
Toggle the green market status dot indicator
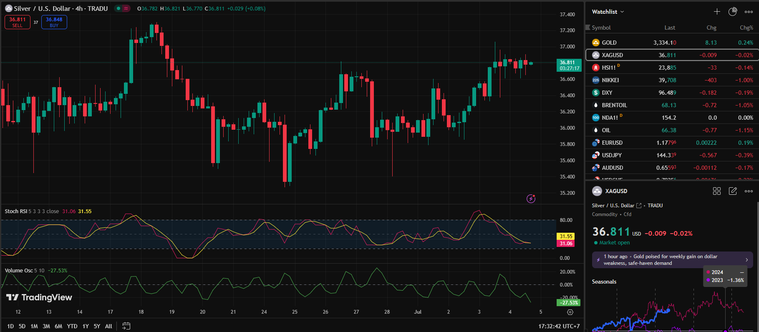point(119,8)
